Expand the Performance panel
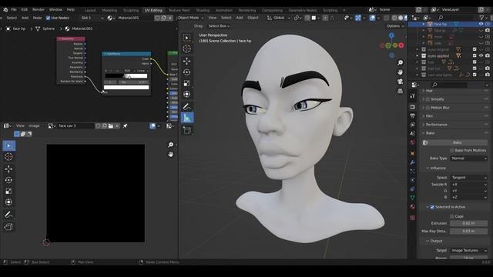 [x=436, y=125]
